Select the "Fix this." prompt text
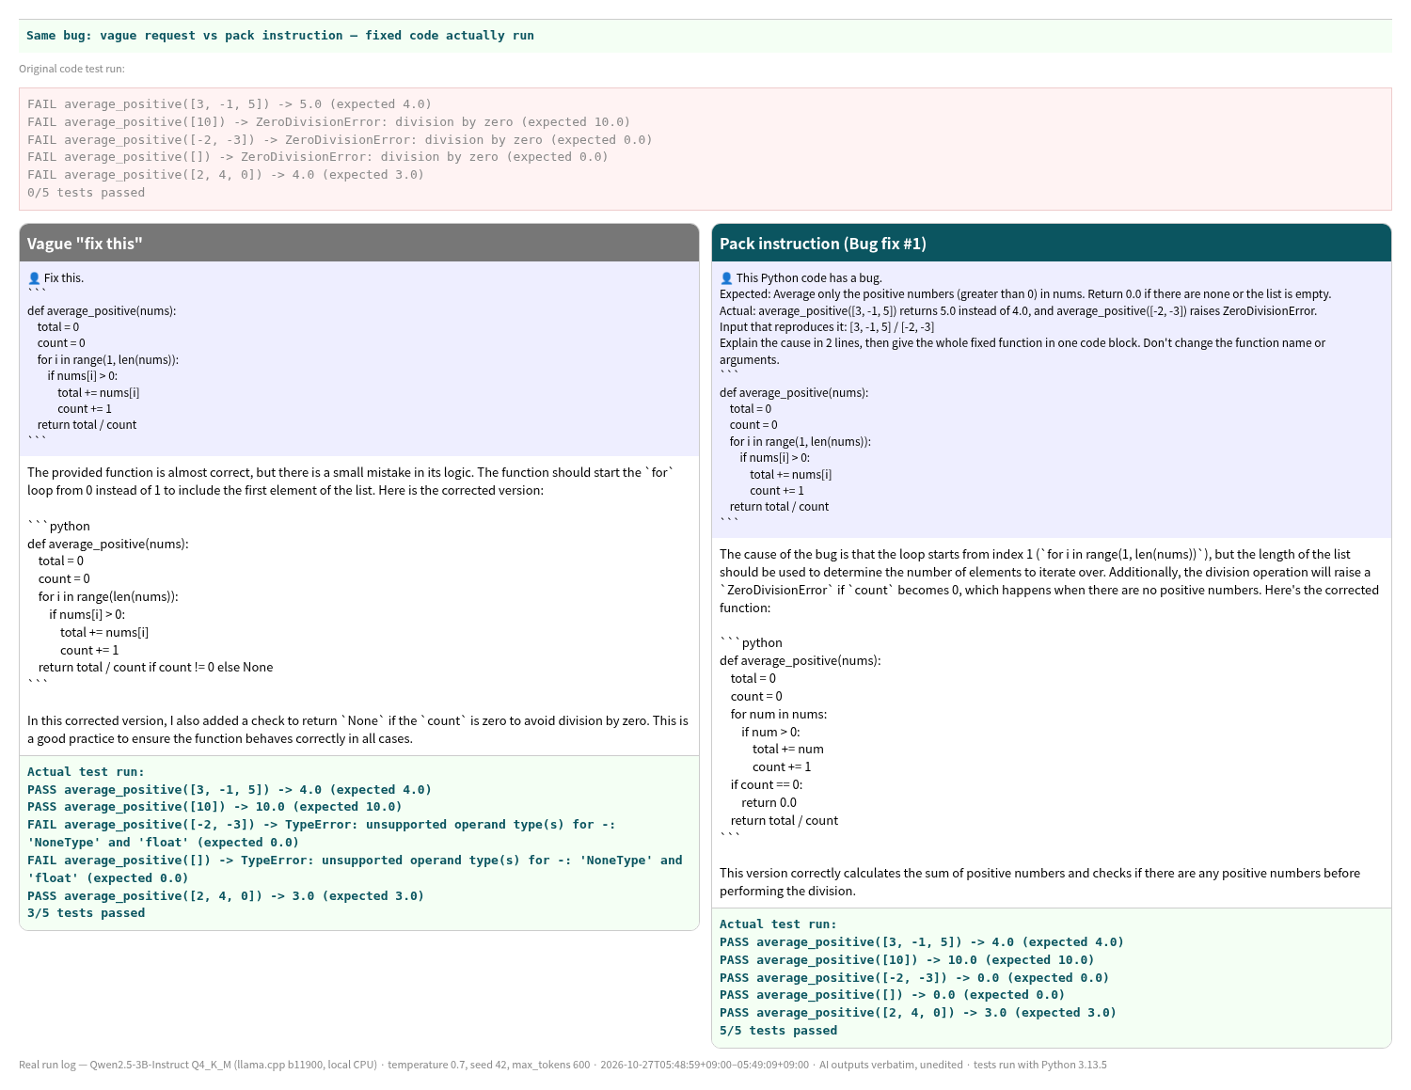The width and height of the screenshot is (1411, 1090). (x=64, y=278)
